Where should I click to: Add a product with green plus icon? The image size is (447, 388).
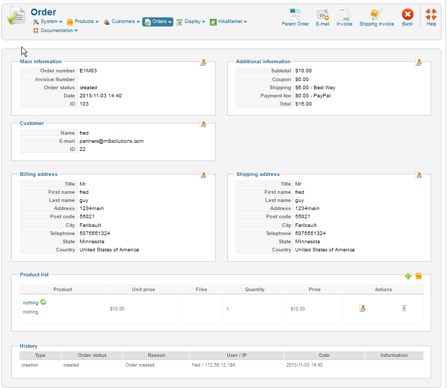408,276
